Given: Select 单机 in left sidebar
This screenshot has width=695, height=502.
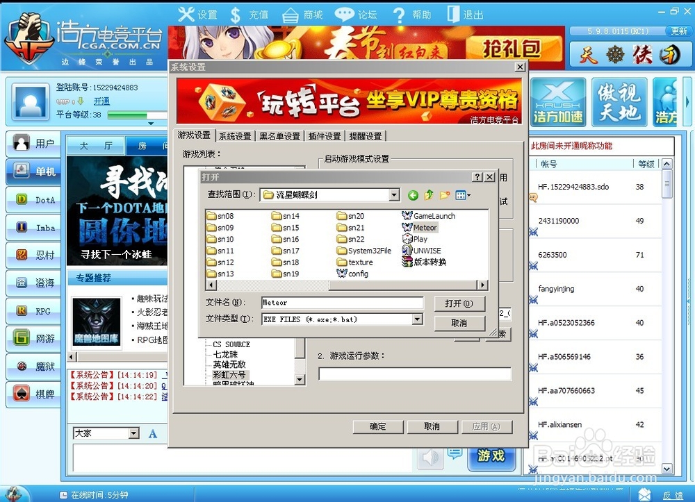Looking at the screenshot, I should tap(33, 171).
